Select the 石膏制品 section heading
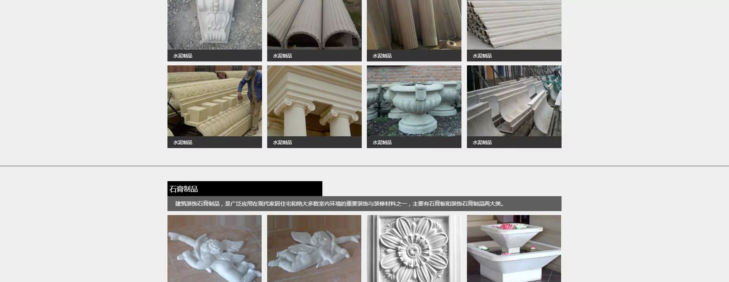This screenshot has width=729, height=282. pyautogui.click(x=184, y=189)
